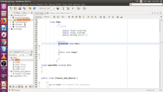
Task: Click the Start Macro Recording red icon
Action: [109, 17]
